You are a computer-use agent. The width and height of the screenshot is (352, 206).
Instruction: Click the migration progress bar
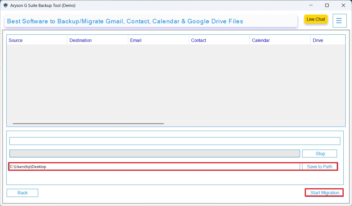click(x=155, y=154)
